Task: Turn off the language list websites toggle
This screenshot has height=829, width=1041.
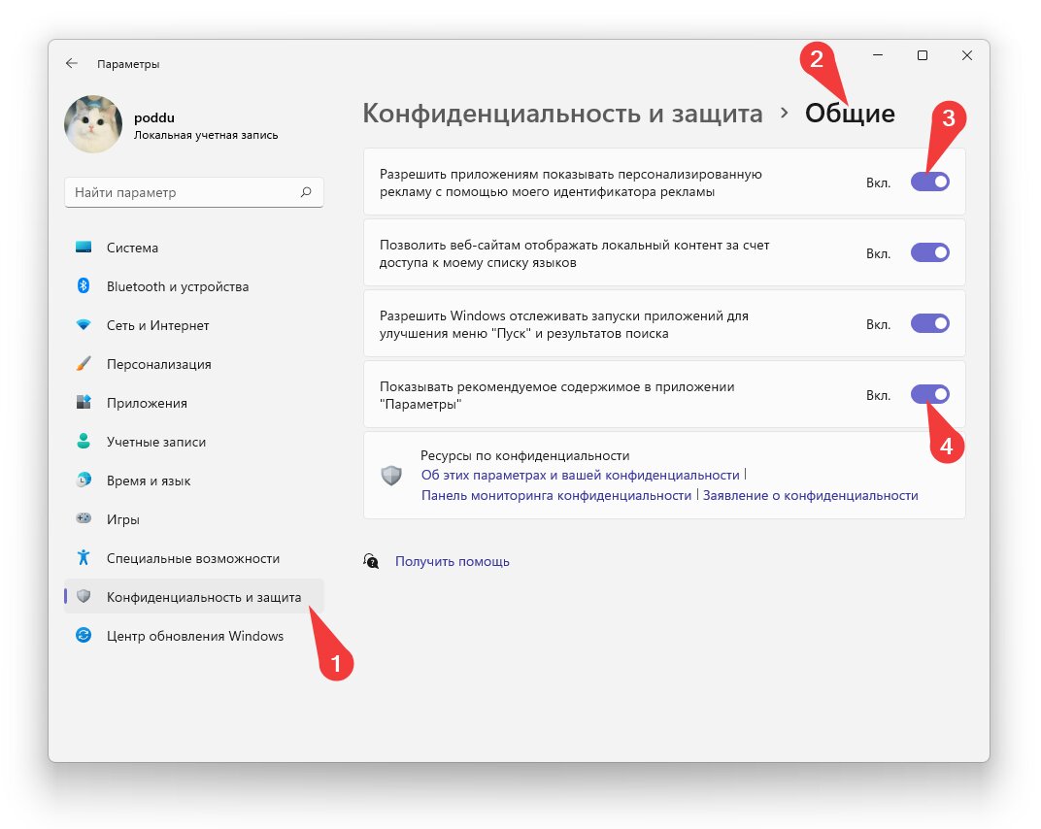Action: 929,253
